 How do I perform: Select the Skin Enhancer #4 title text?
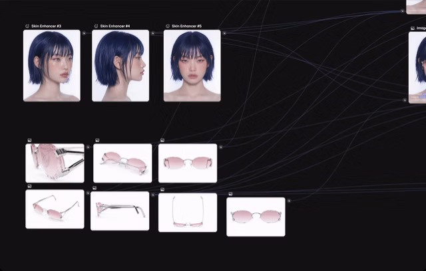pos(115,27)
